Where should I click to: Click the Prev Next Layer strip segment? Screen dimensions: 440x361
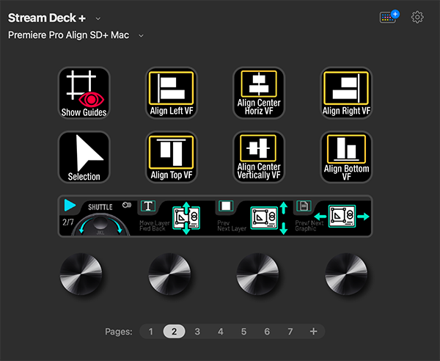(254, 216)
